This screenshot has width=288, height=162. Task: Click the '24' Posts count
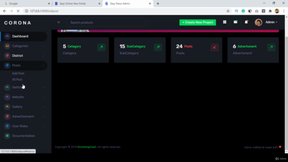click(179, 46)
